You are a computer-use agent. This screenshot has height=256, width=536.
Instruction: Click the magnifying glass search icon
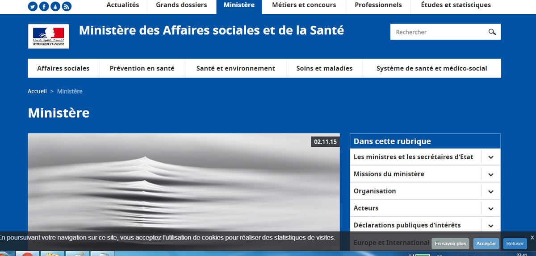tap(492, 32)
